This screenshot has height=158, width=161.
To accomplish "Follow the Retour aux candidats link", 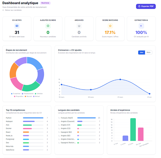I will coord(13,10).
